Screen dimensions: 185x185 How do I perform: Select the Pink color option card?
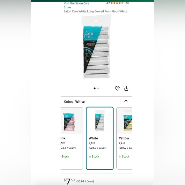[x=72, y=138]
